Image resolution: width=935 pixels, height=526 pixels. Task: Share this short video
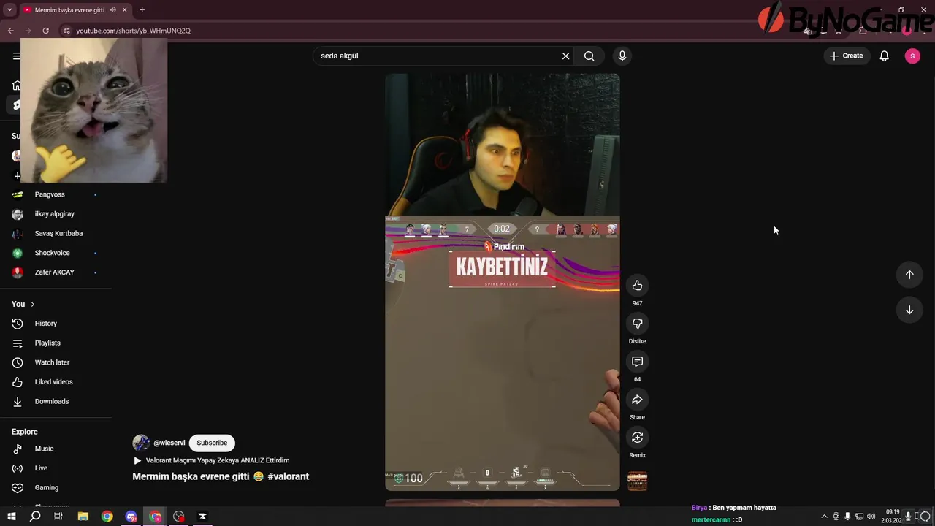(637, 400)
